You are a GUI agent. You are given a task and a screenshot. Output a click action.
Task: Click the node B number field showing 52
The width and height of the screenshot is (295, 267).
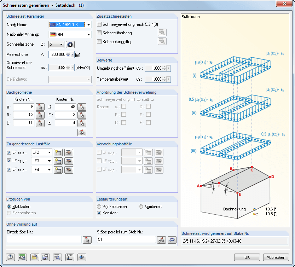point(24,115)
